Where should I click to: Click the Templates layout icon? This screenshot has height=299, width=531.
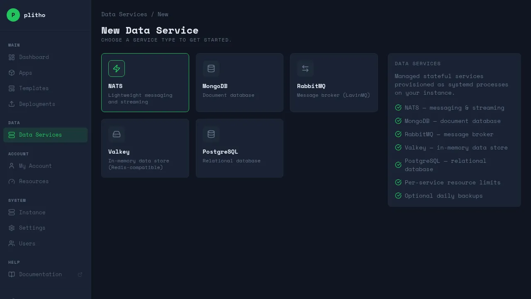coord(12,88)
